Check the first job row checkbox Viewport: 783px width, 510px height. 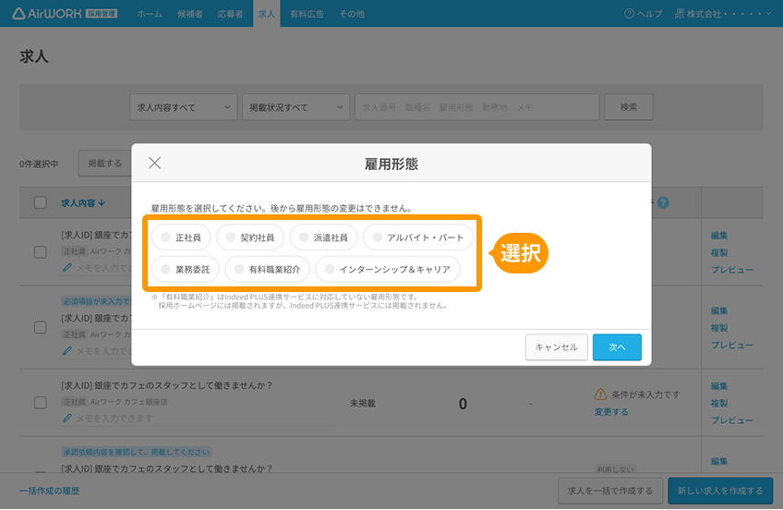41,252
